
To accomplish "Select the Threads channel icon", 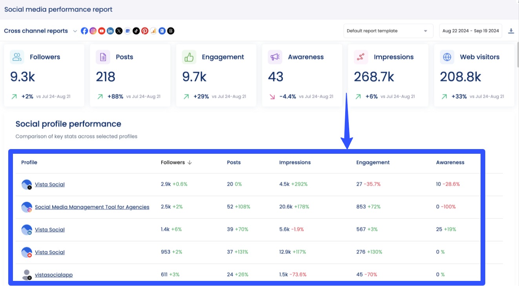I will pyautogui.click(x=171, y=31).
